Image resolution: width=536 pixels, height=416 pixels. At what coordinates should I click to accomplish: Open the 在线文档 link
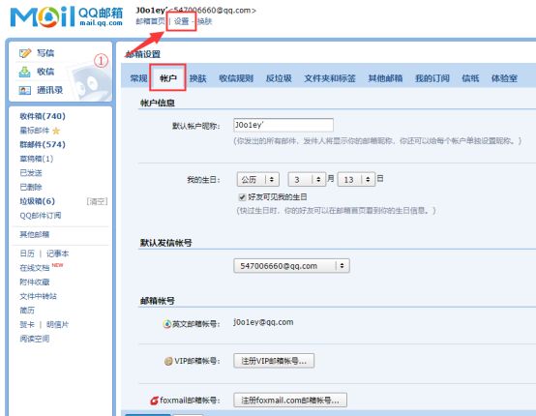35,268
